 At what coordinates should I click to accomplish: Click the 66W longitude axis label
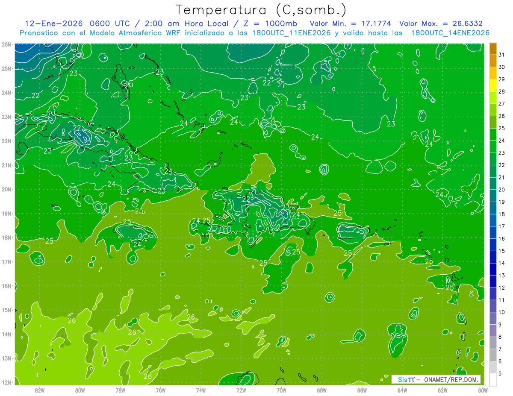click(362, 390)
